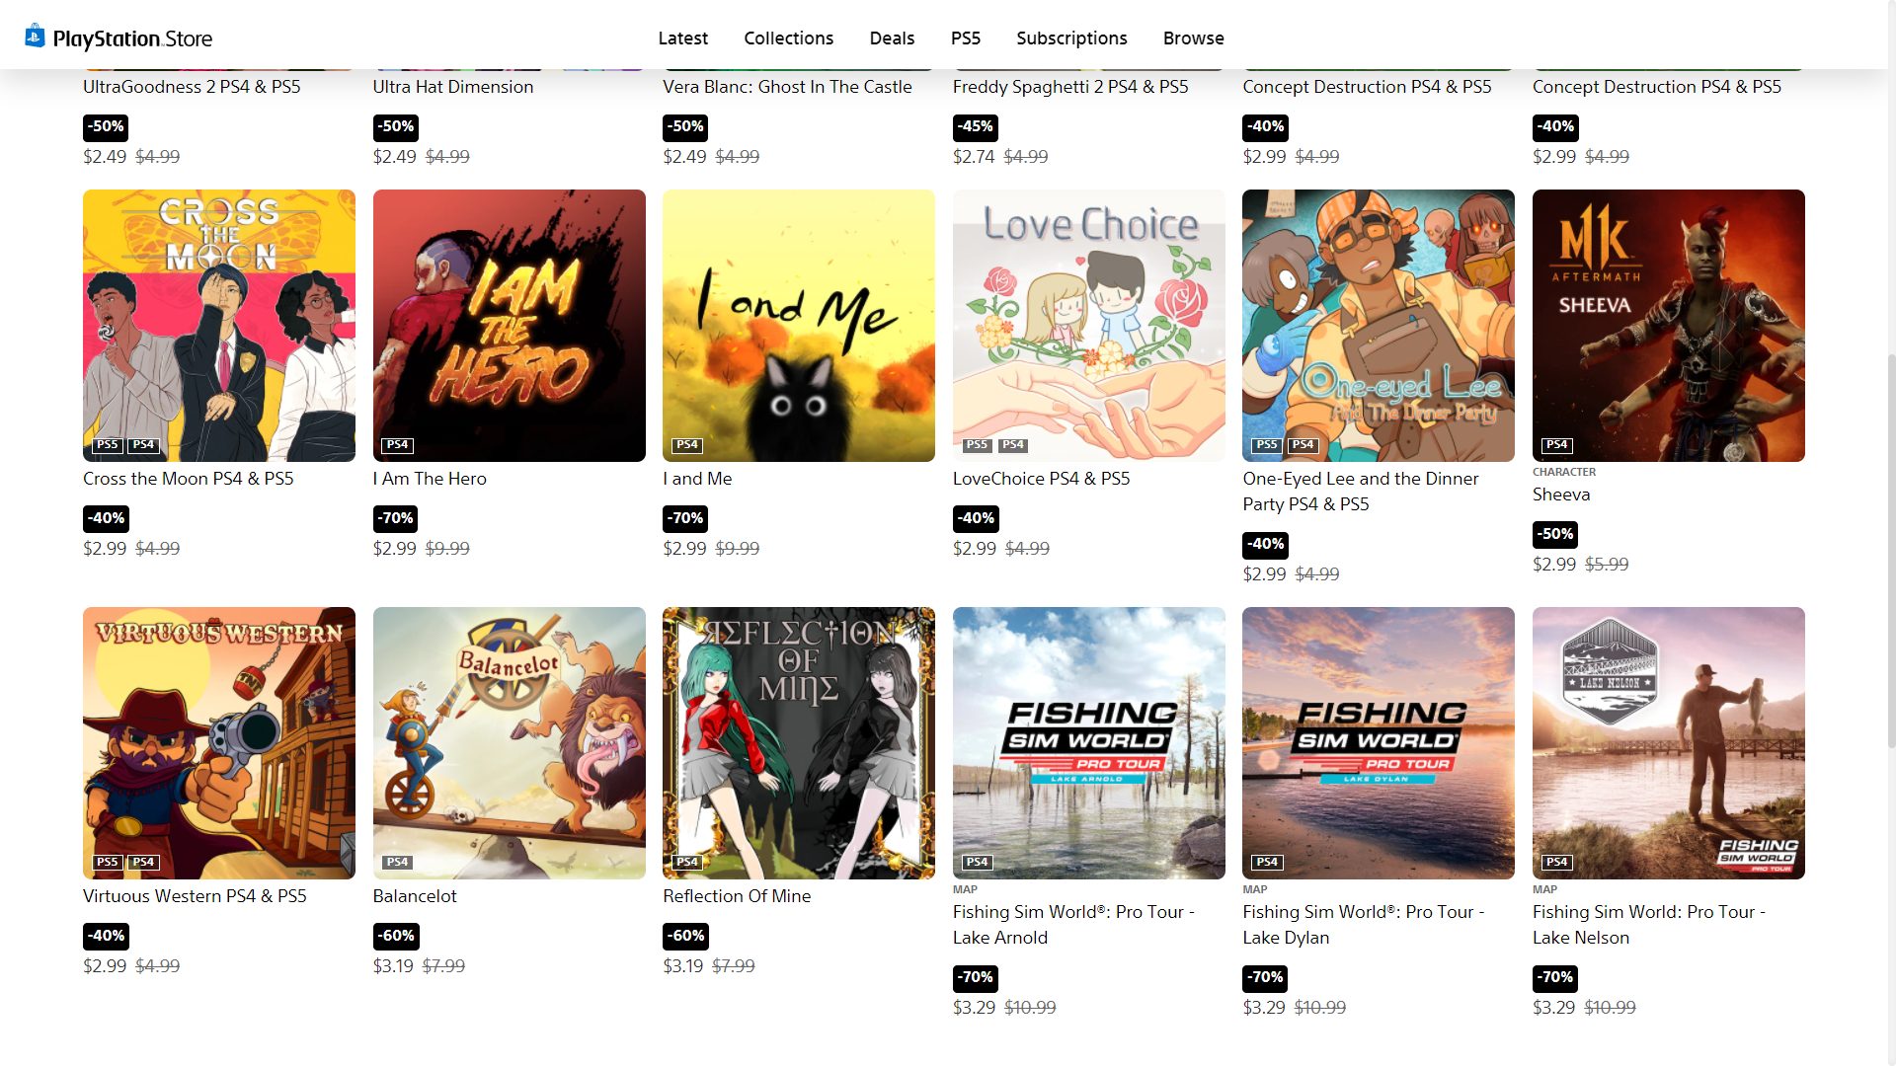Click PS5 badge on Virtuous Western cover

[107, 863]
